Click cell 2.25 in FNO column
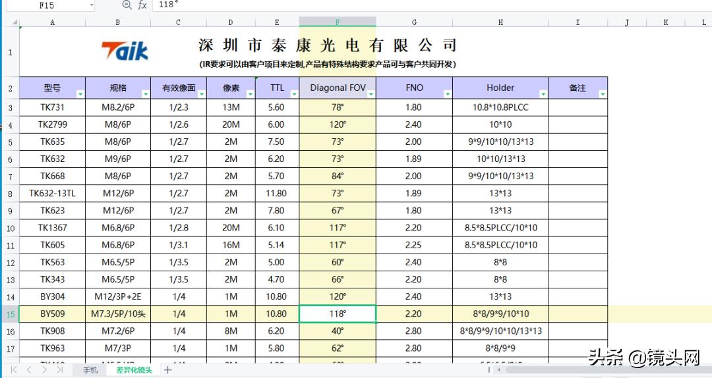Image resolution: width=712 pixels, height=378 pixels. coord(413,246)
